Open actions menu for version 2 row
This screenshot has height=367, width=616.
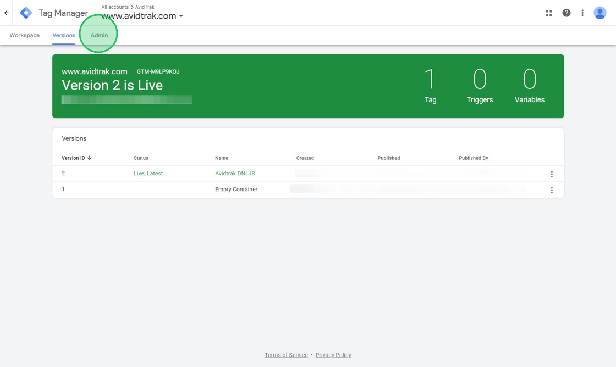click(552, 174)
